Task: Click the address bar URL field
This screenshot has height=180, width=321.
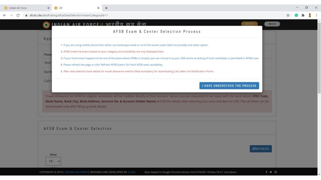Action: tap(94, 14)
